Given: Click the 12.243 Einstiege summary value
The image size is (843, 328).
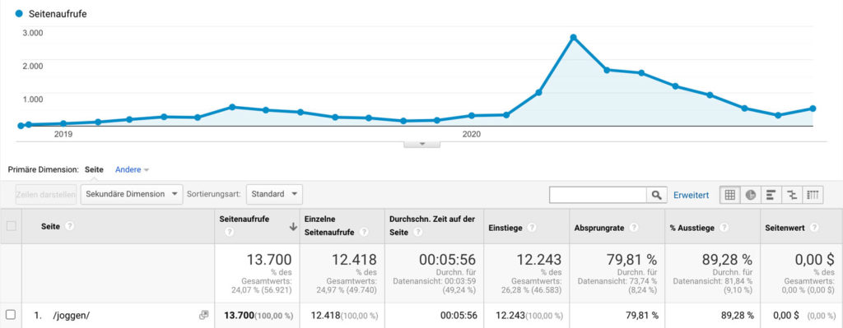Looking at the screenshot, I should [538, 260].
